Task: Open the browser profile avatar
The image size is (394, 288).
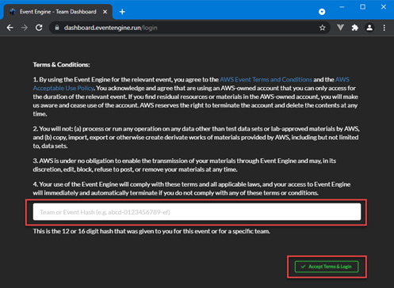Action: (369, 28)
